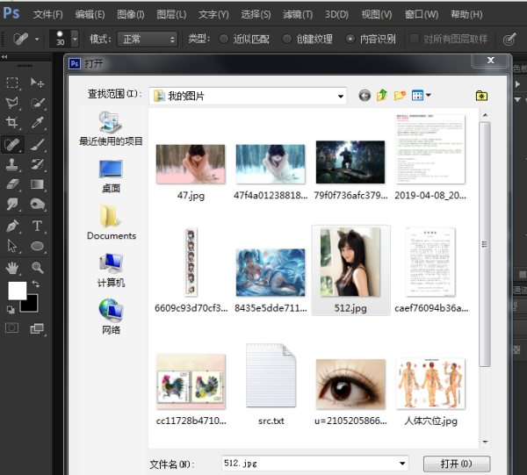Viewport: 527px width, 475px height.
Task: Create a new folder in dialog
Action: 400,96
